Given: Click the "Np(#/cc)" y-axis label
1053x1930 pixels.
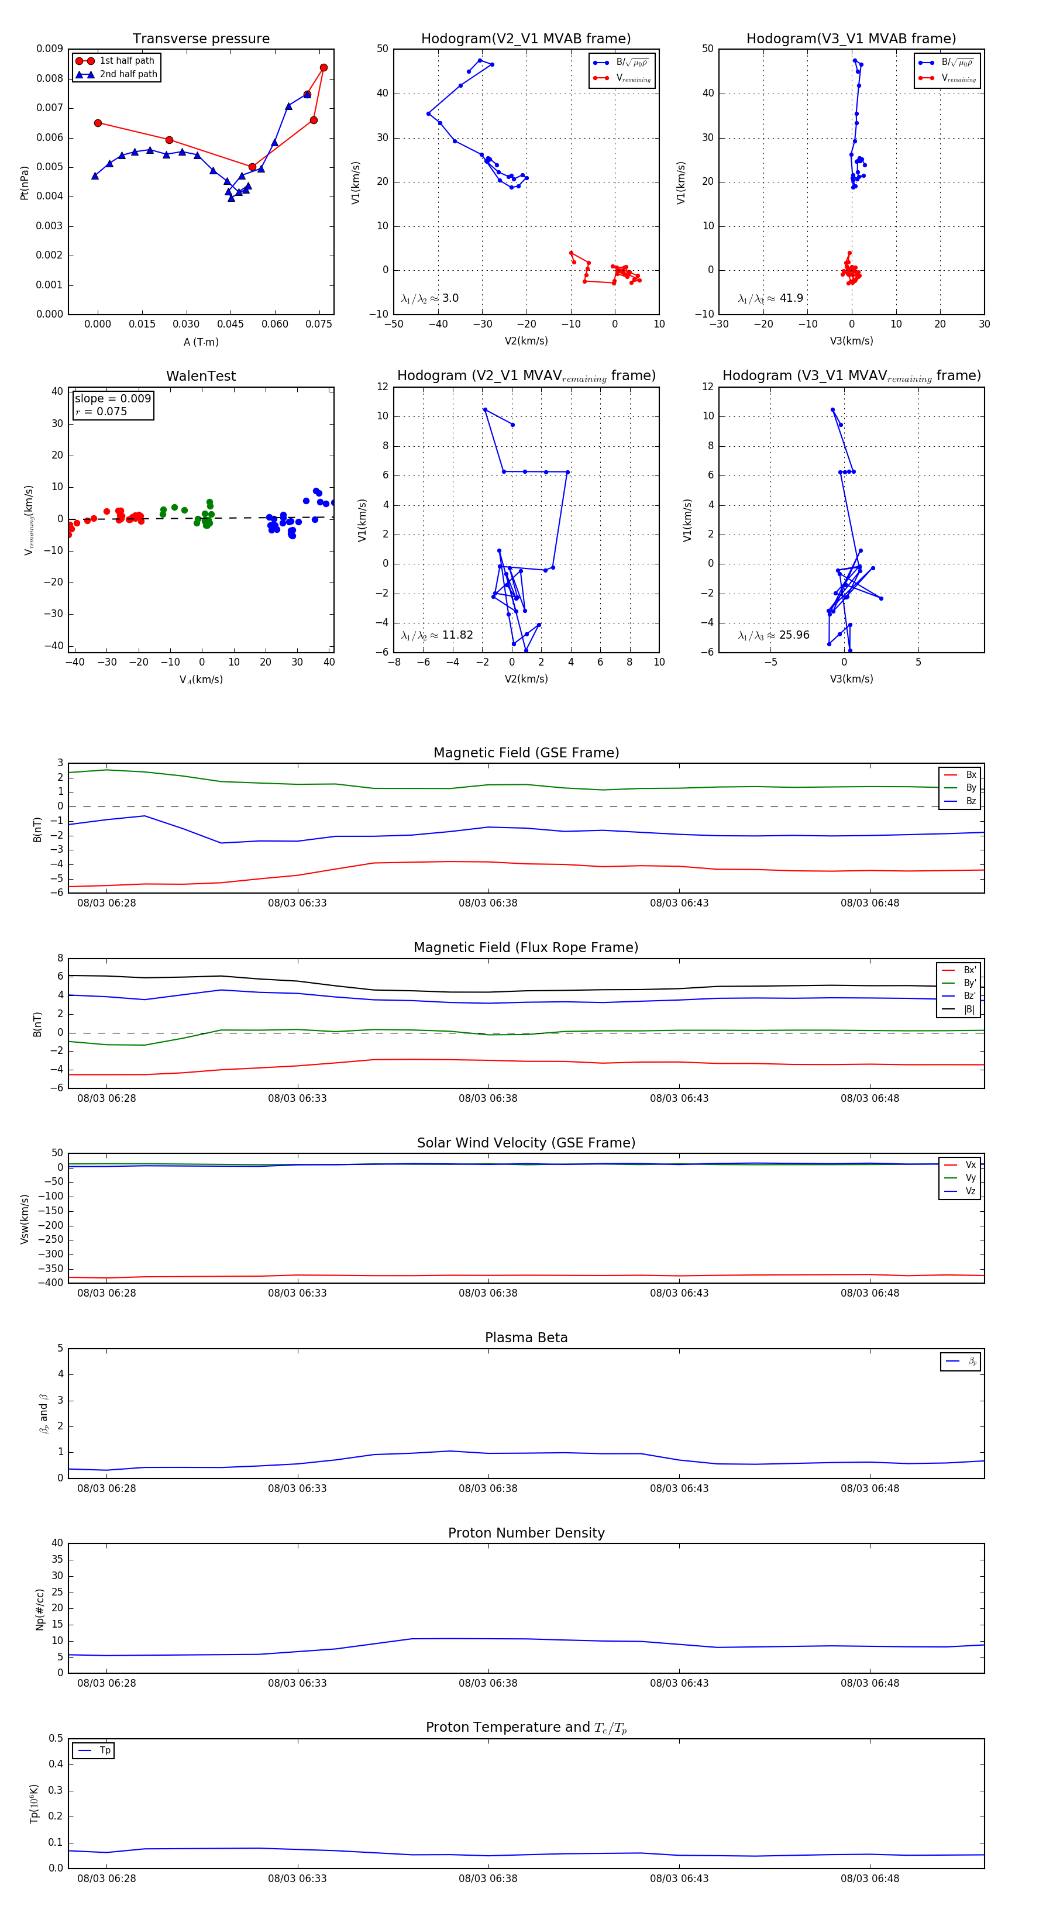Looking at the screenshot, I should coord(40,1608).
